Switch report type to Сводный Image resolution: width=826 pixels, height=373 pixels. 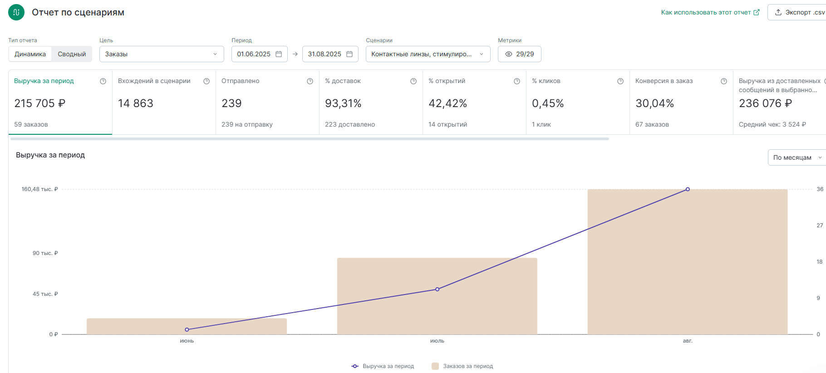coord(72,54)
